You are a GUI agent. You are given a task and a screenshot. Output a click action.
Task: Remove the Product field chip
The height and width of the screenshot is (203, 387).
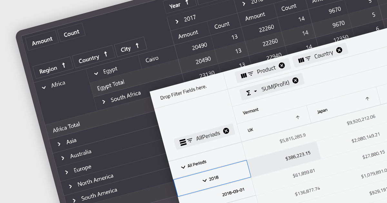click(282, 66)
